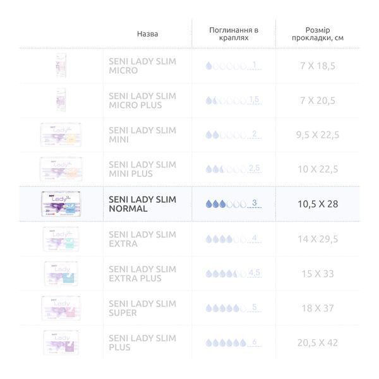Click the Seni Lady Slim Micro Plus package image
Screen dimensions: 379x379
click(x=61, y=100)
